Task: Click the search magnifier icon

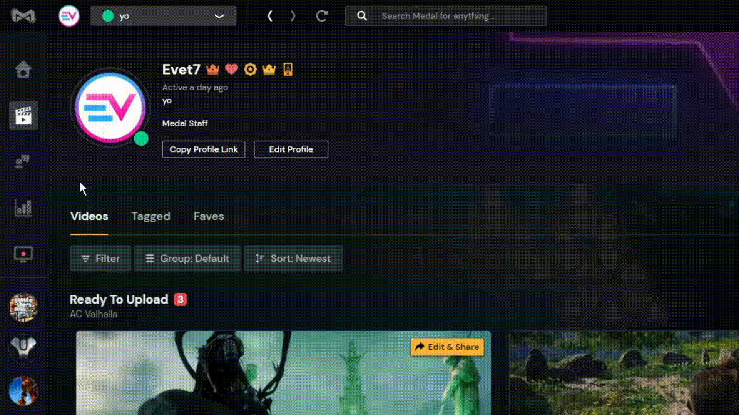Action: pos(362,16)
